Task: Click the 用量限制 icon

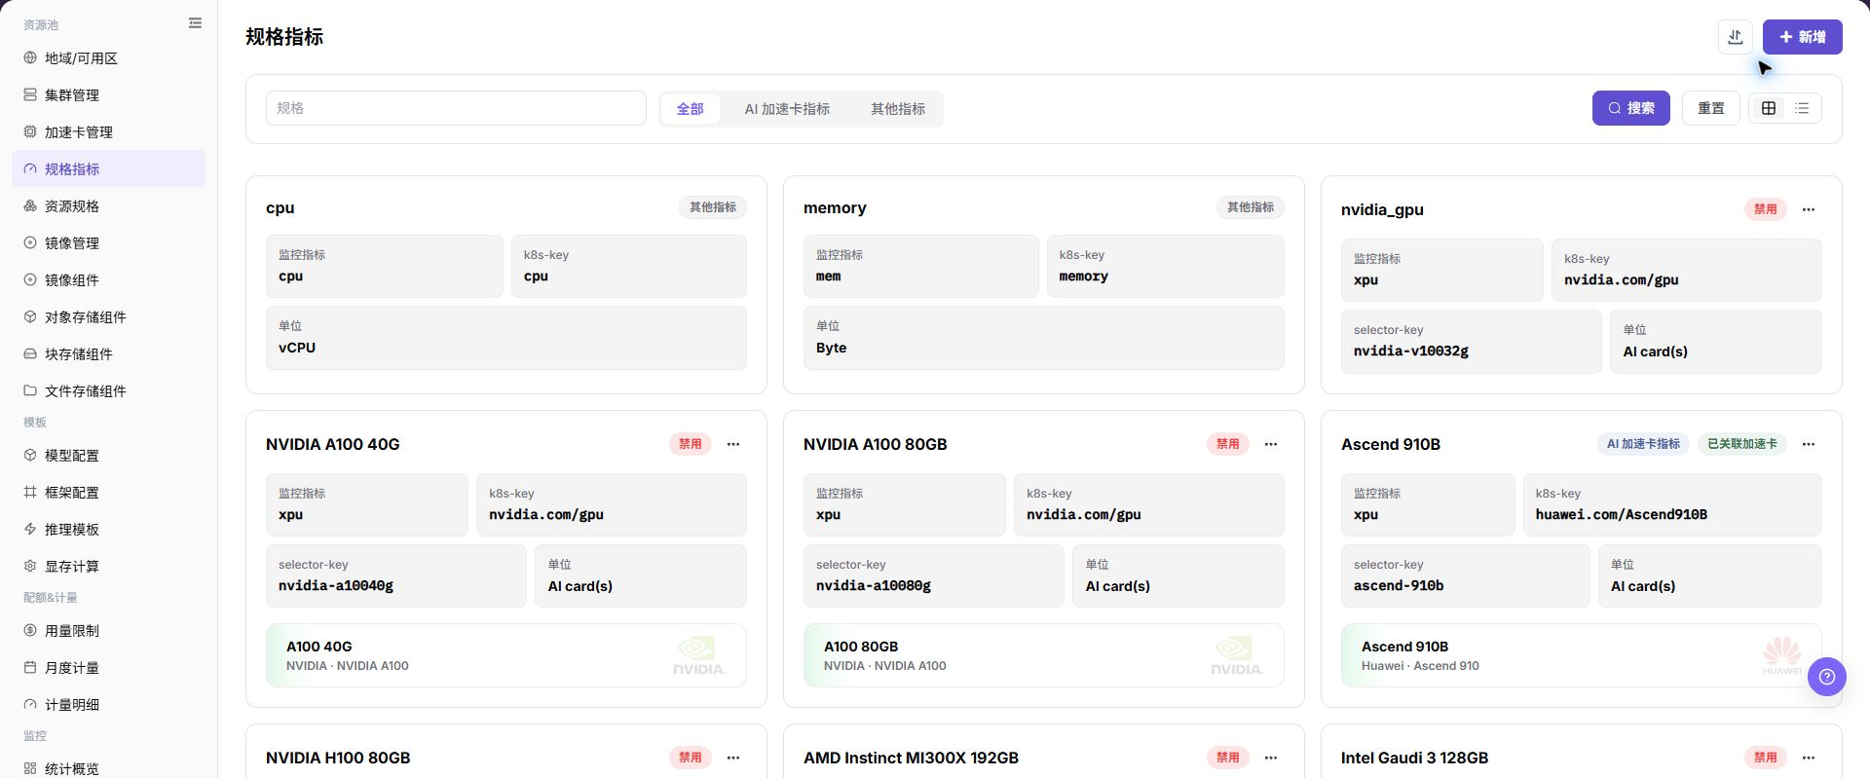Action: [x=30, y=631]
